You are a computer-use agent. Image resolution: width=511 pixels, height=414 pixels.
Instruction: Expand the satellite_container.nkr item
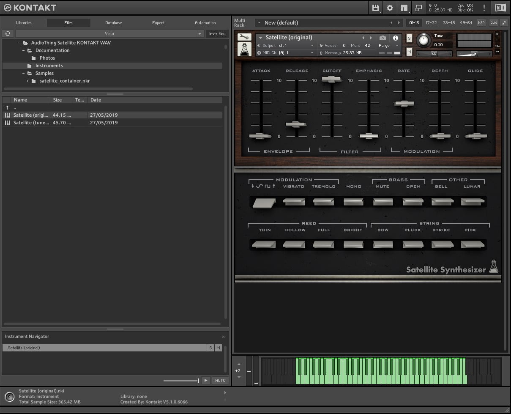click(28, 81)
